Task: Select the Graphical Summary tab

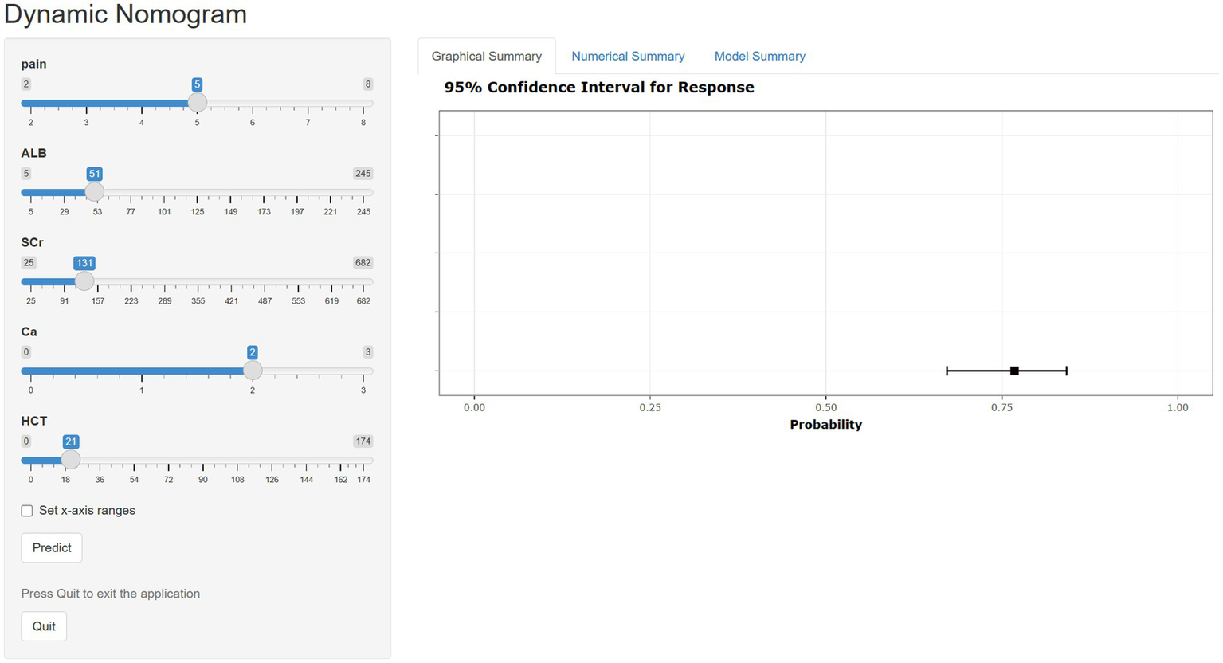Action: coord(486,57)
